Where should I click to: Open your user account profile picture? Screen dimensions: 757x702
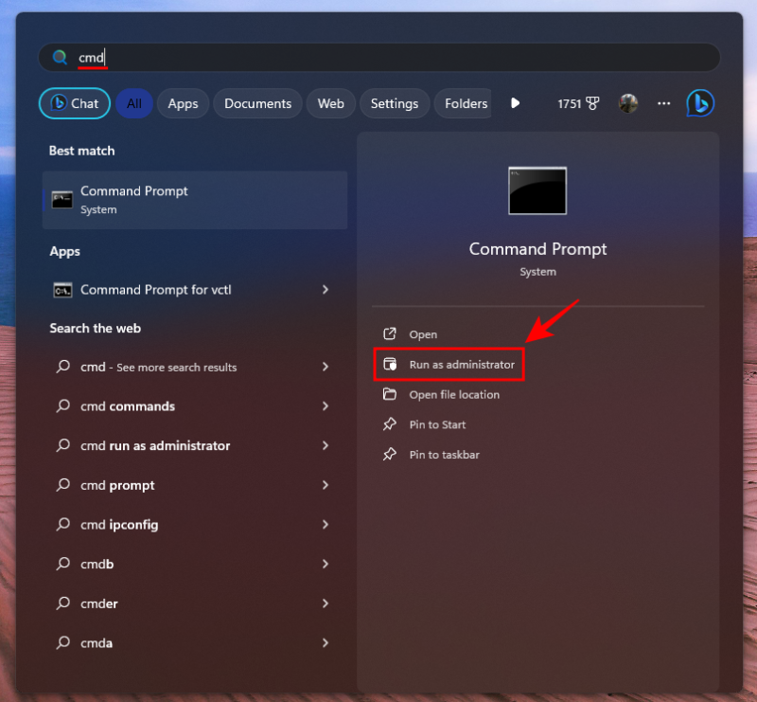click(628, 102)
